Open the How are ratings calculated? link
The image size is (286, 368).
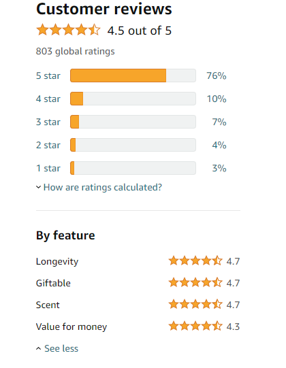coord(103,187)
